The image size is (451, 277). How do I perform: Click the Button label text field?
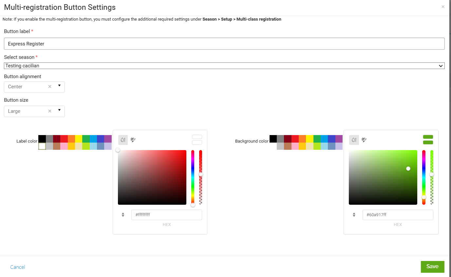[x=224, y=44]
